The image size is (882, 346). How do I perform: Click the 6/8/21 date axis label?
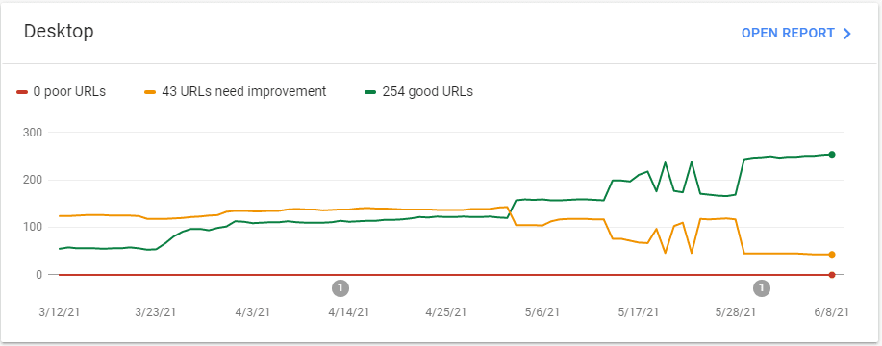tap(831, 311)
